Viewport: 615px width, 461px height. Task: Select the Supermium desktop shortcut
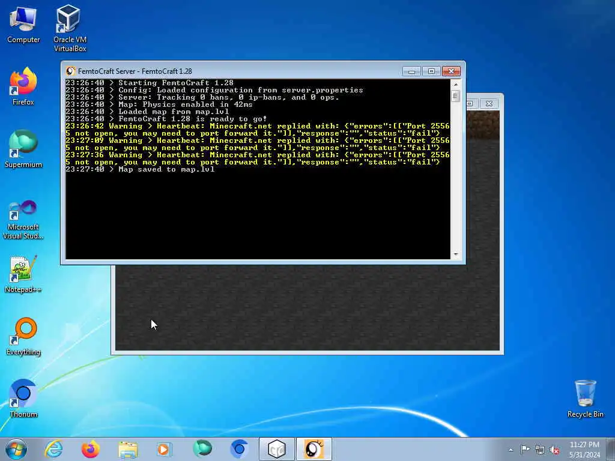(x=23, y=149)
